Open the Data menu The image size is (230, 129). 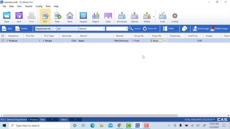click(x=11, y=6)
